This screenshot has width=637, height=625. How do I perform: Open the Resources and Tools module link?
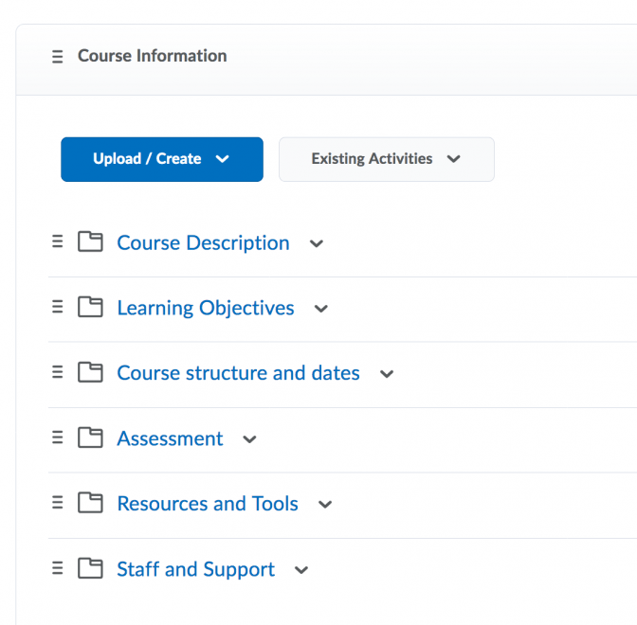pos(208,504)
